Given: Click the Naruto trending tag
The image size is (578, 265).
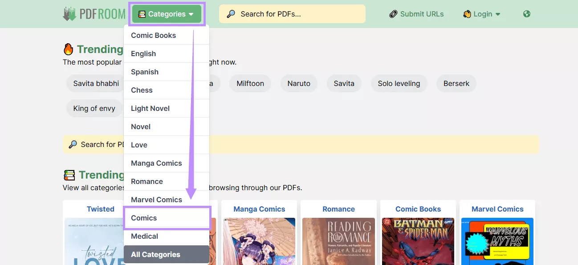Looking at the screenshot, I should pyautogui.click(x=299, y=83).
